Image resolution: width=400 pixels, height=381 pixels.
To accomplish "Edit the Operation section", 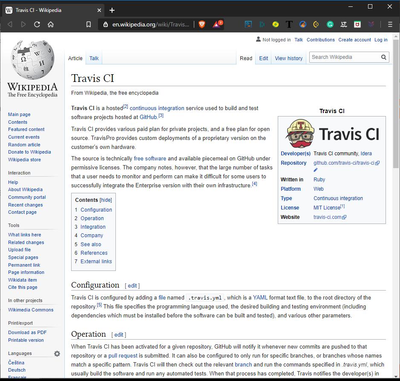I will coord(118,335).
